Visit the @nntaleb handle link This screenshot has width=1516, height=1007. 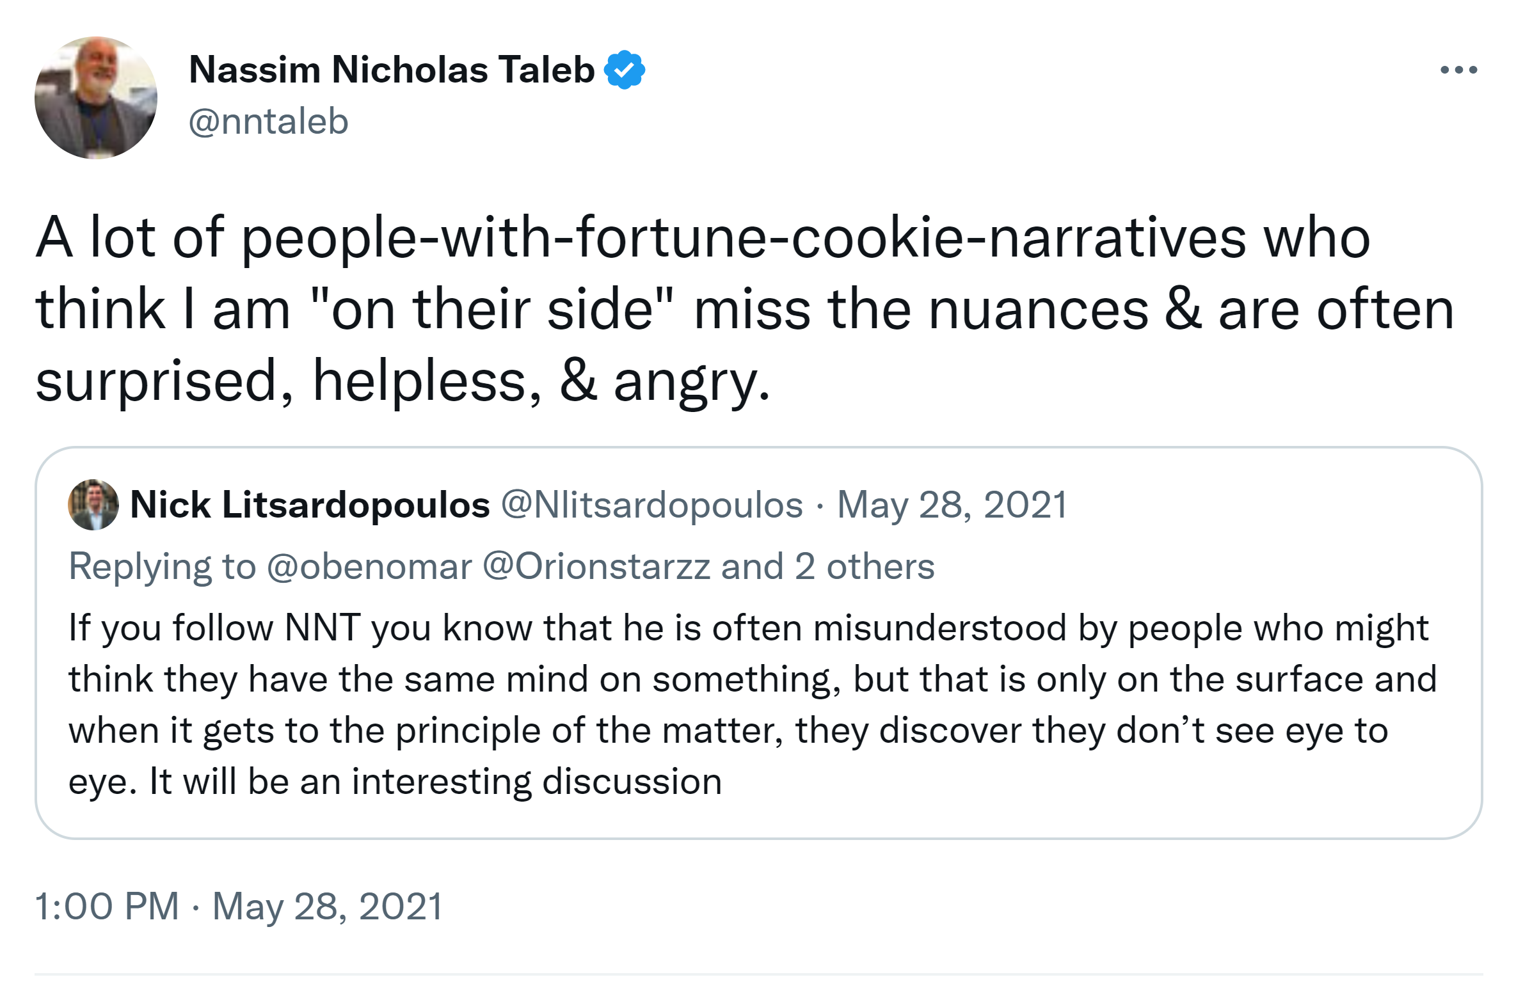pyautogui.click(x=269, y=122)
